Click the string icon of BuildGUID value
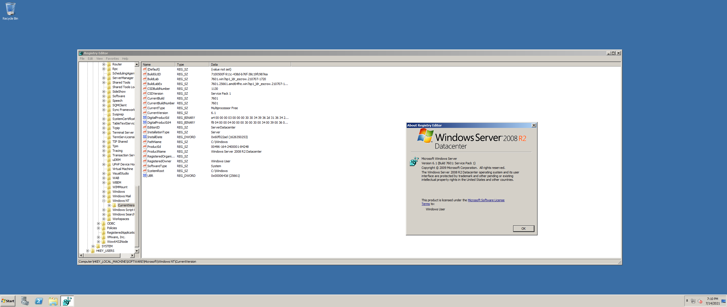727x307 pixels. 145,74
